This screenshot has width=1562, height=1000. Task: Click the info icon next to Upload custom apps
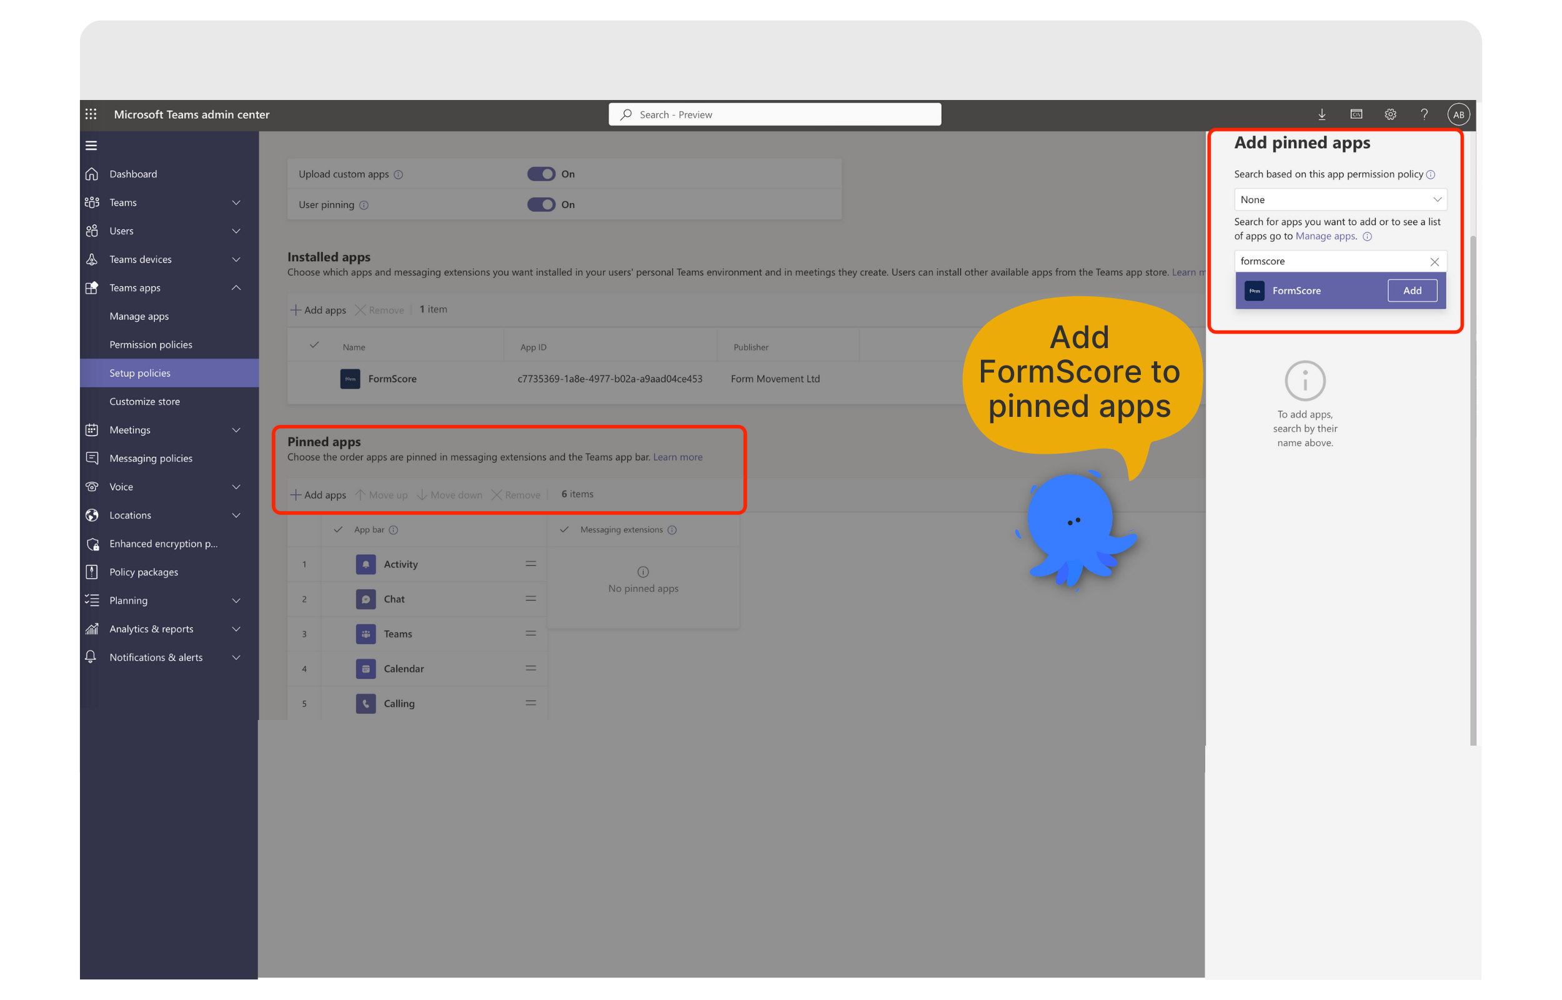coord(399,174)
